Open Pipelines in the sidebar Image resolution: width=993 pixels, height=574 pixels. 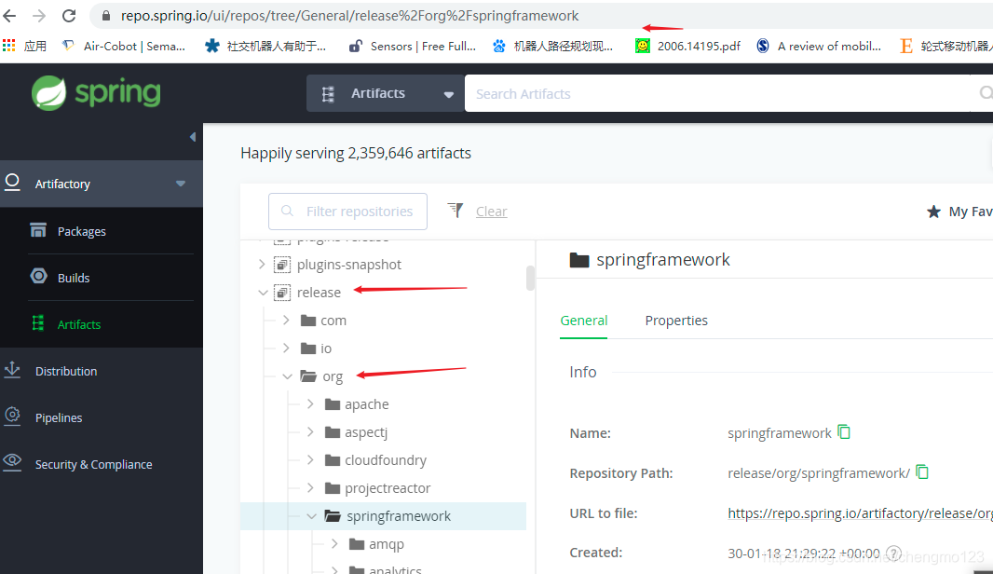pos(59,417)
